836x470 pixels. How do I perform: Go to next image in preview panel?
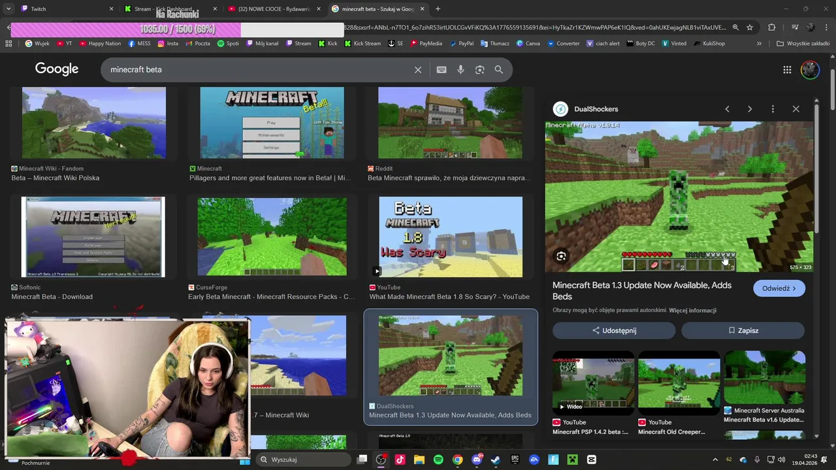[750, 109]
